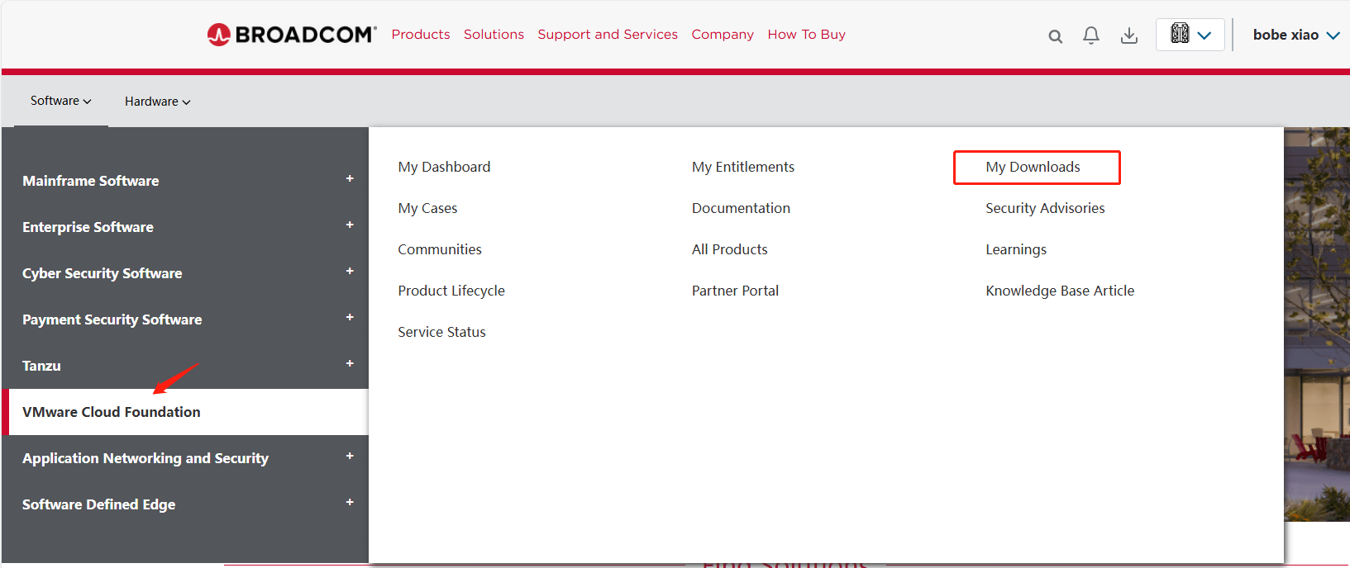The width and height of the screenshot is (1350, 568).
Task: Expand Enterprise Software plus icon
Action: [x=350, y=225]
